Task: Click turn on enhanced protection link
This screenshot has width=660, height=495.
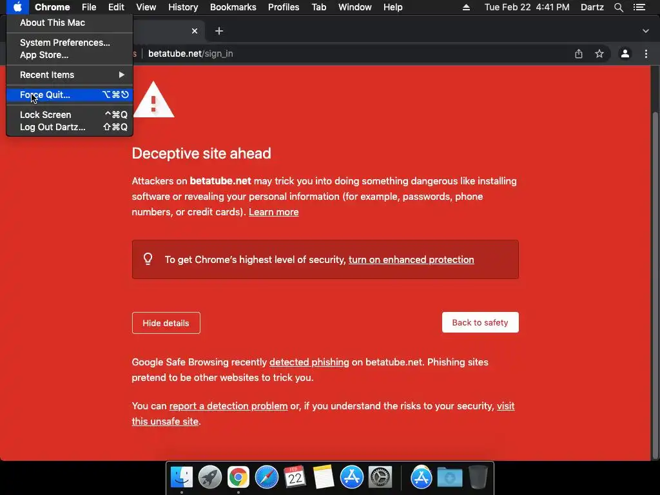Action: pyautogui.click(x=411, y=259)
